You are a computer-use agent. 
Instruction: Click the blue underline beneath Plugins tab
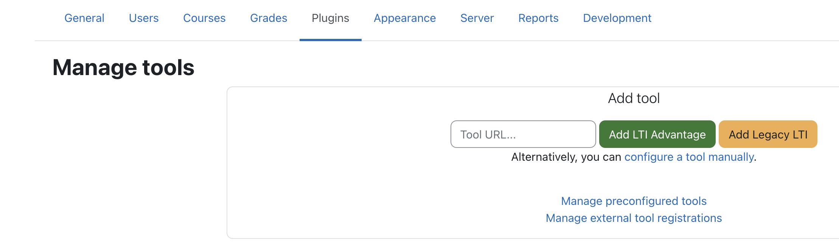click(x=330, y=40)
